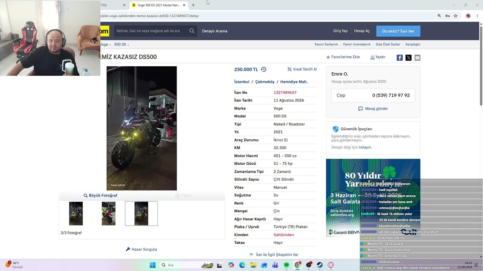
Task: Open OBS Studio from the taskbar
Action: coord(309,265)
